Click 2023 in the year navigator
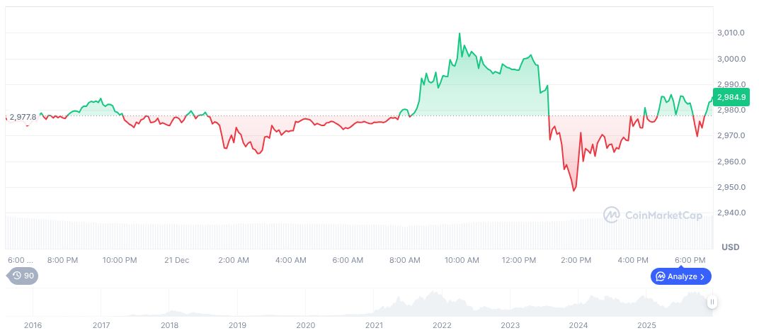The width and height of the screenshot is (759, 333). point(510,325)
